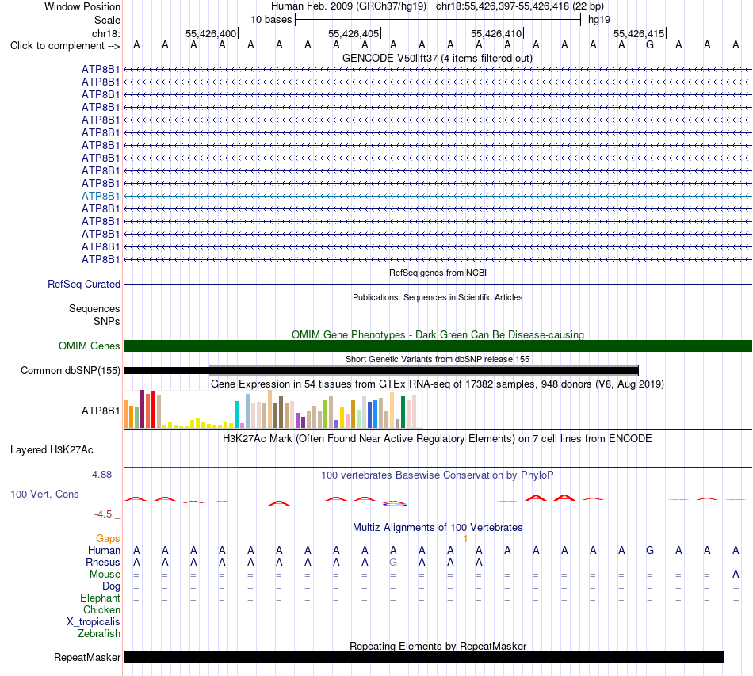Click the Mouse species row label

pos(105,575)
